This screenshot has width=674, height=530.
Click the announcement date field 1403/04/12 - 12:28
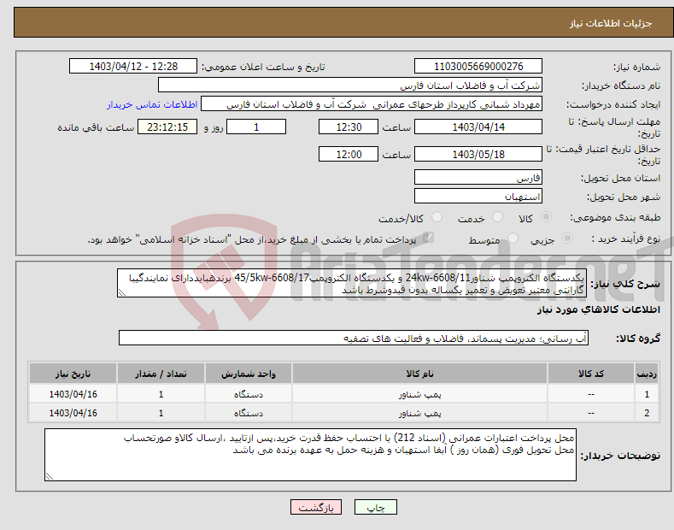tap(133, 67)
